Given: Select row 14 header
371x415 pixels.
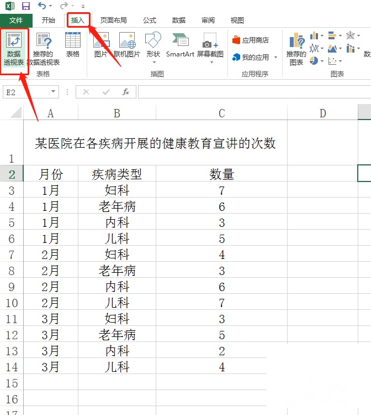Looking at the screenshot, I should (12, 367).
